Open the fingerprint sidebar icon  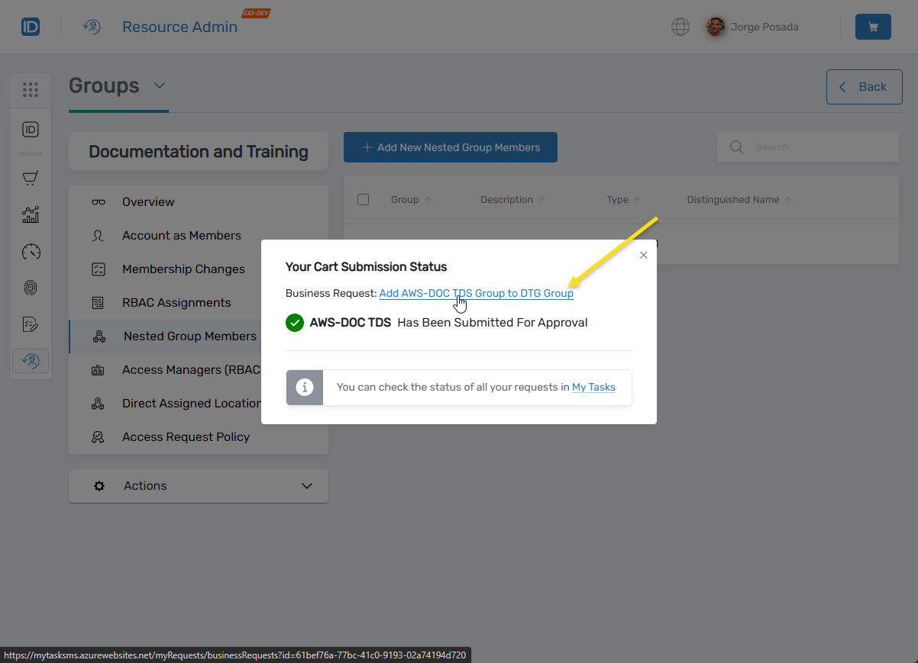point(31,288)
